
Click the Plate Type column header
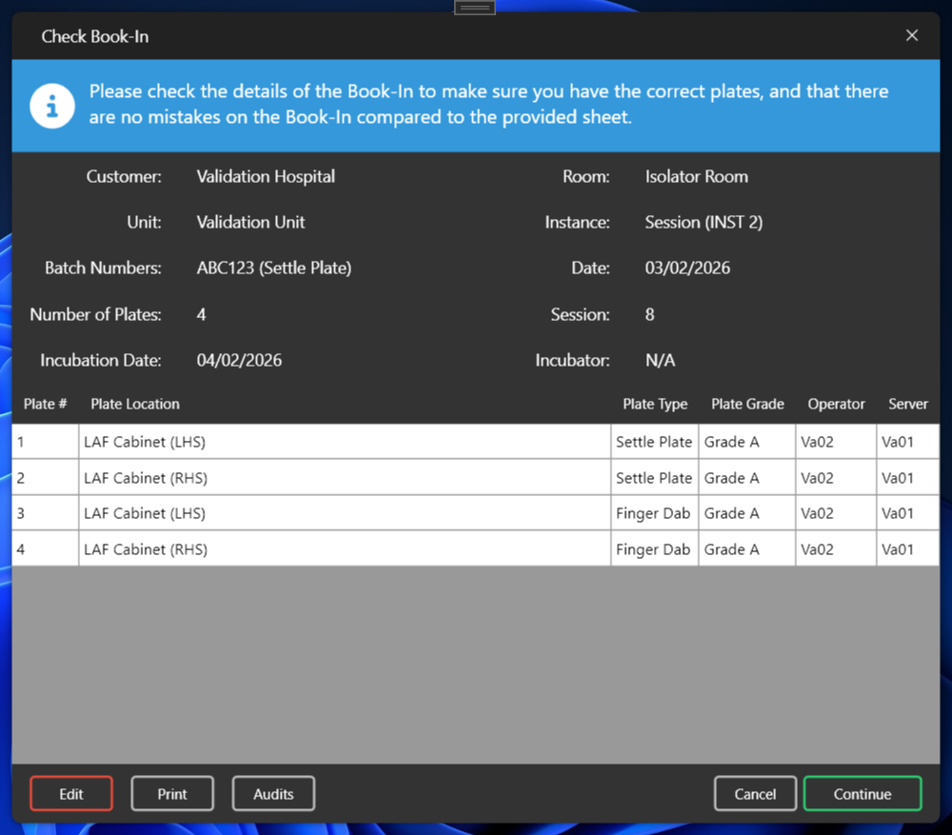[x=655, y=404]
